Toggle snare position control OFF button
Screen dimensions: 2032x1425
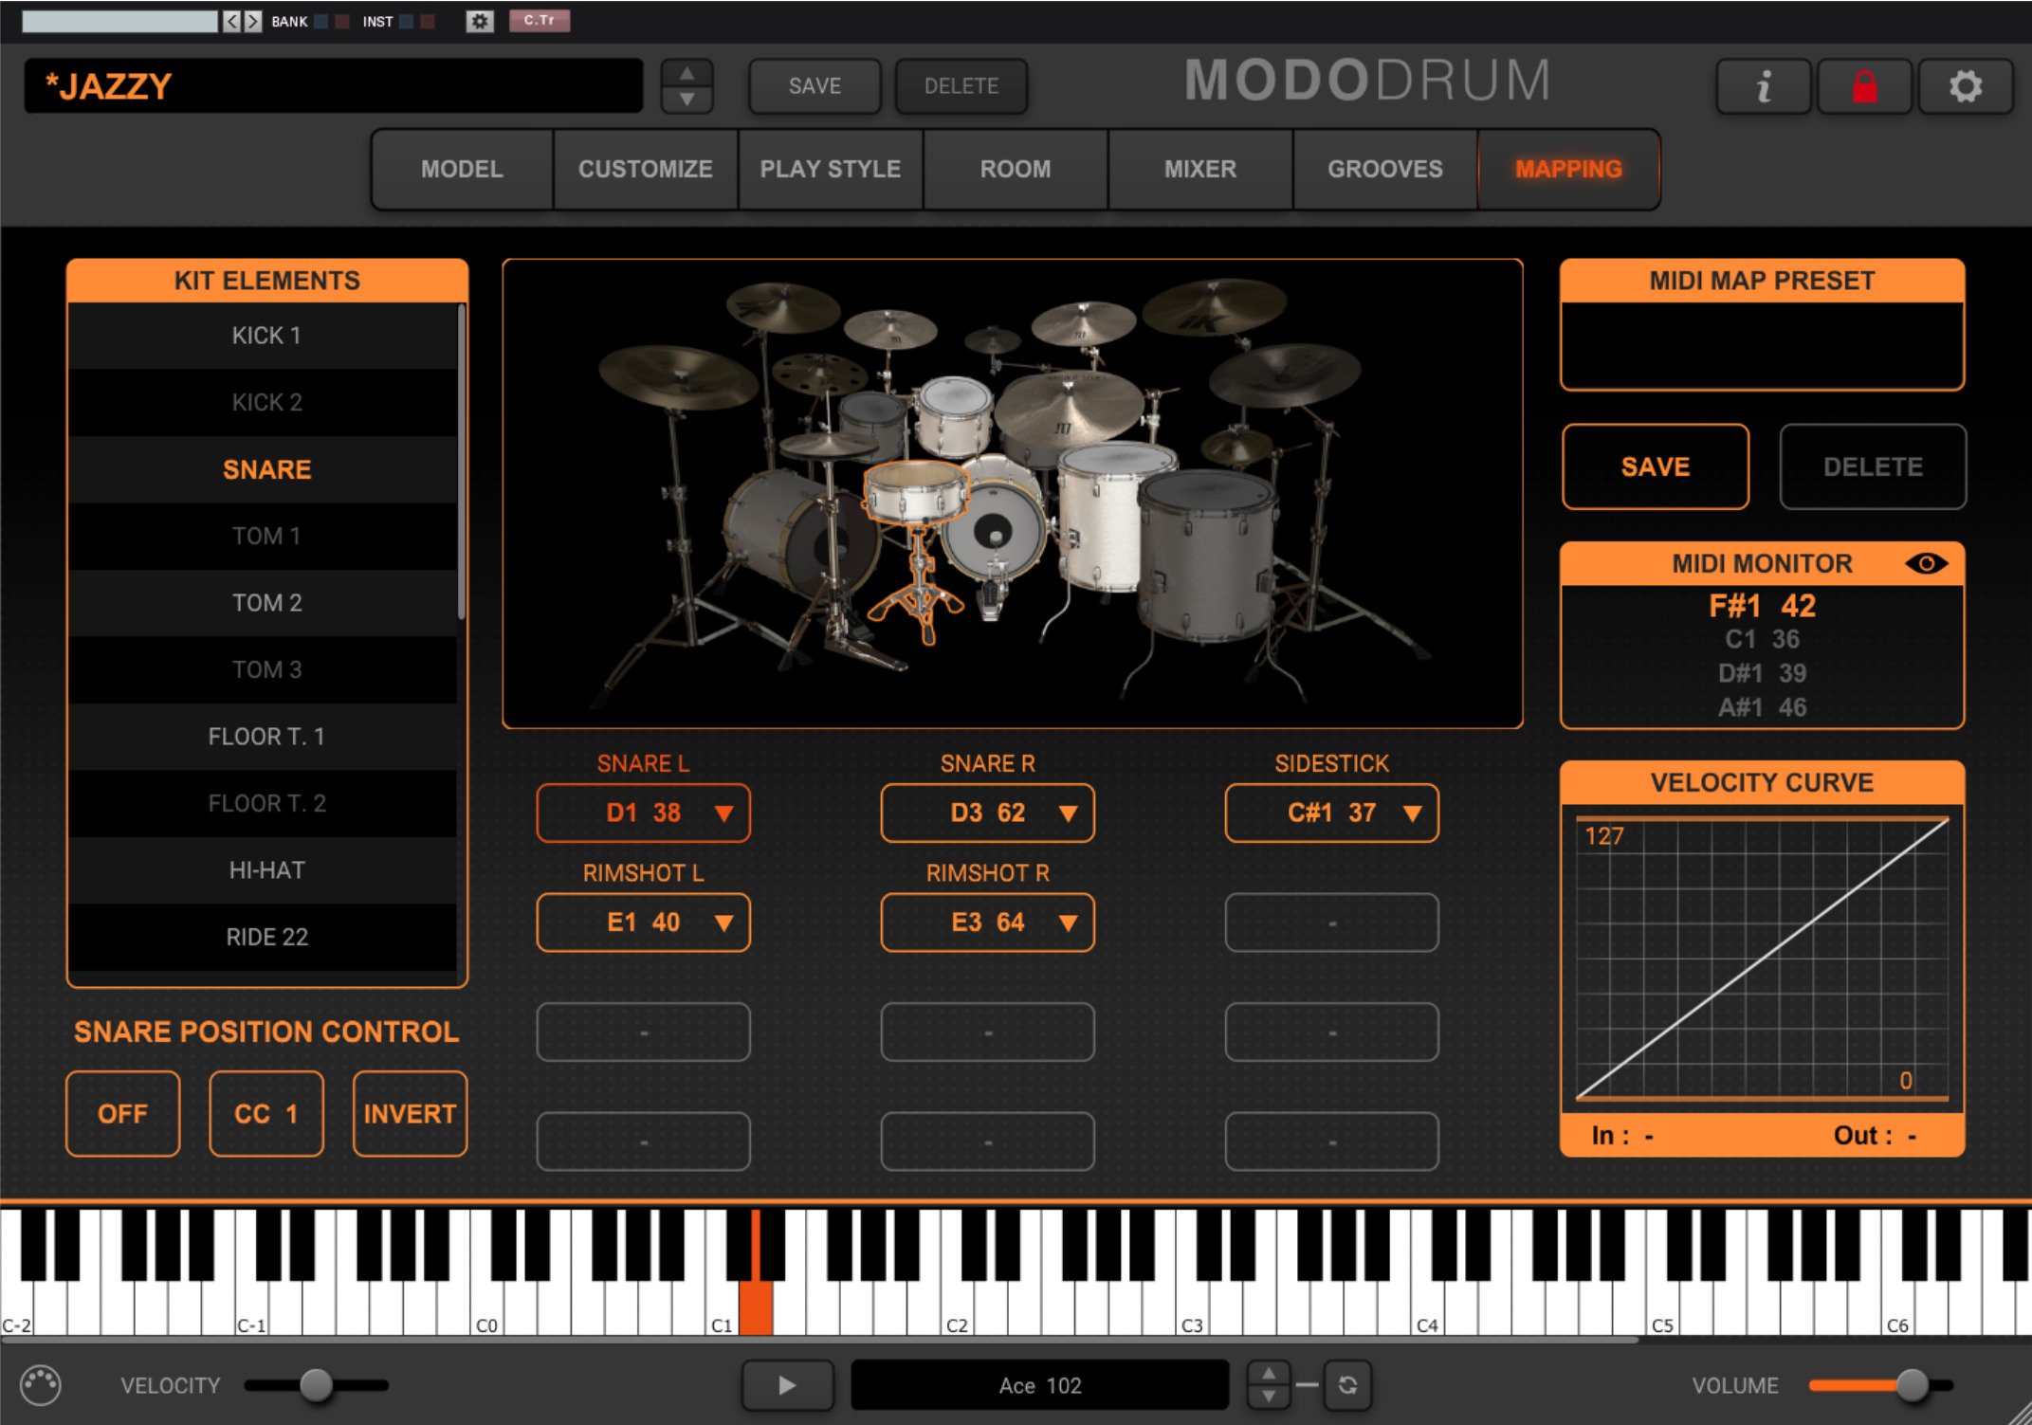(x=123, y=1113)
